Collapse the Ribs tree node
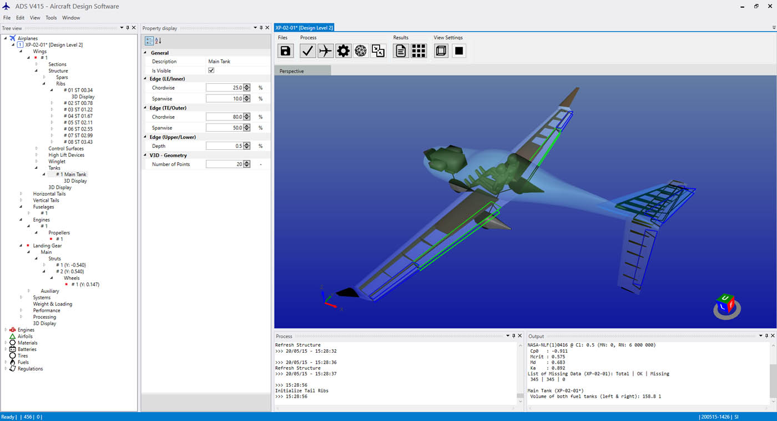The height and width of the screenshot is (421, 777). (x=44, y=84)
